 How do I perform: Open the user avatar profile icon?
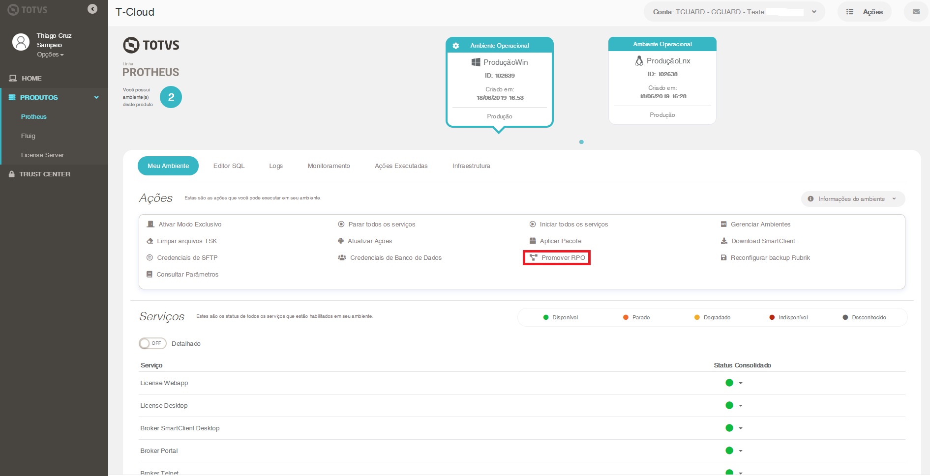click(21, 42)
